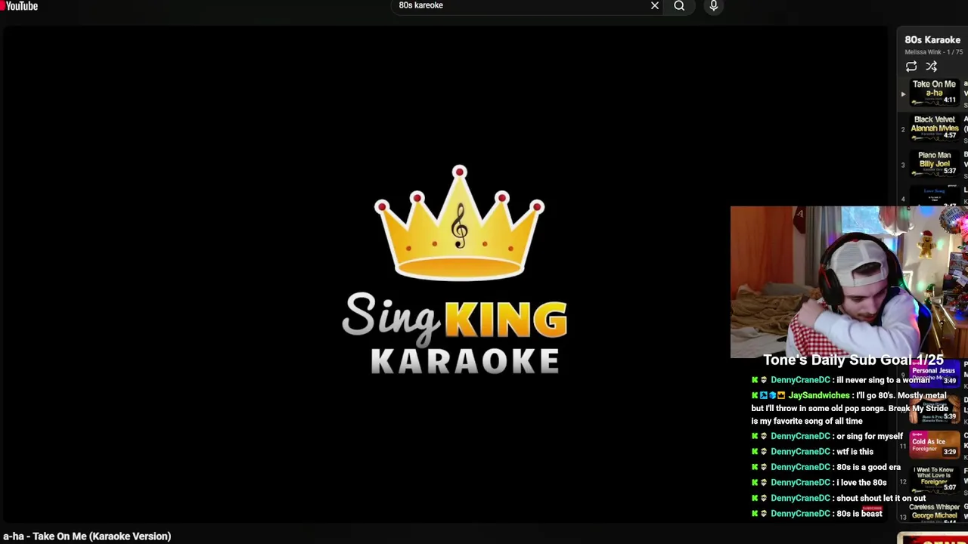Play Piano Man Billy Joel video

pos(934,163)
